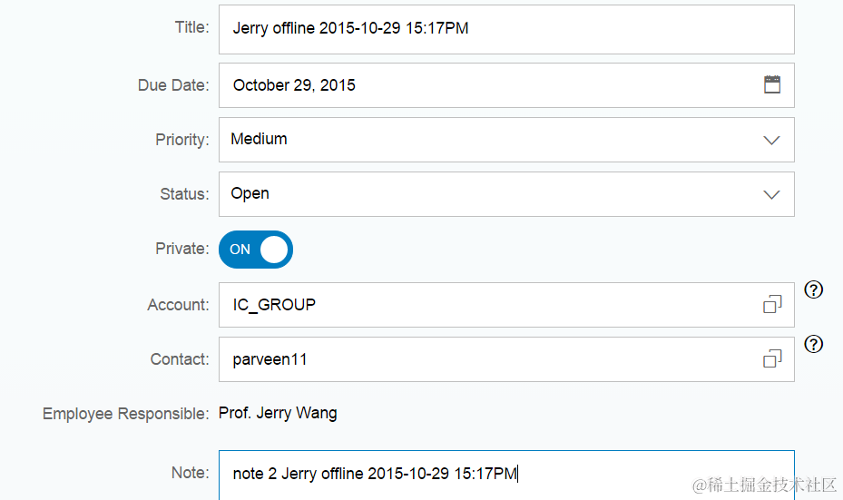The image size is (843, 500).
Task: Click the Employee Responsible label
Action: click(x=125, y=415)
